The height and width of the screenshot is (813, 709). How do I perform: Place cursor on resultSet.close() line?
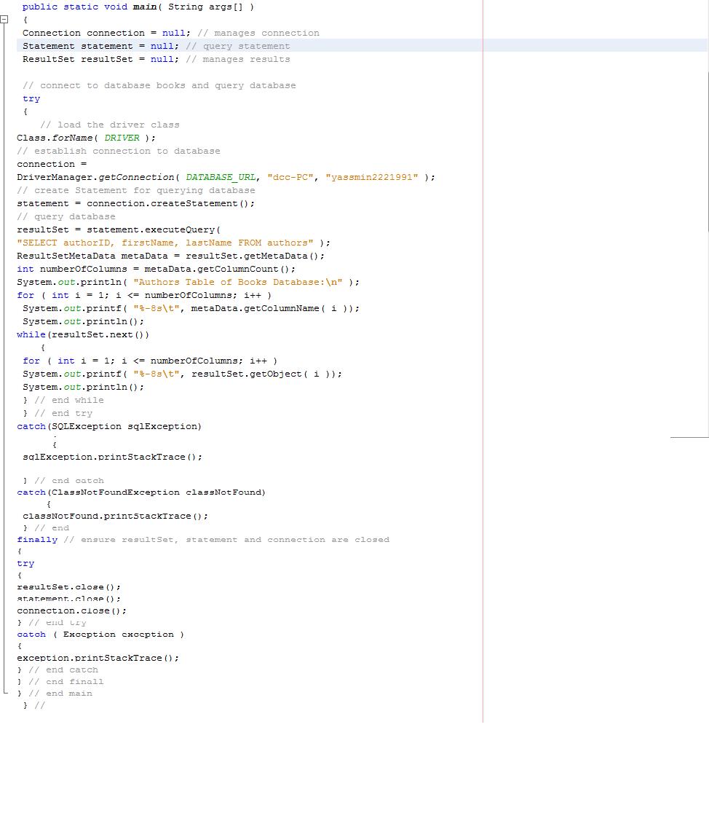point(69,587)
